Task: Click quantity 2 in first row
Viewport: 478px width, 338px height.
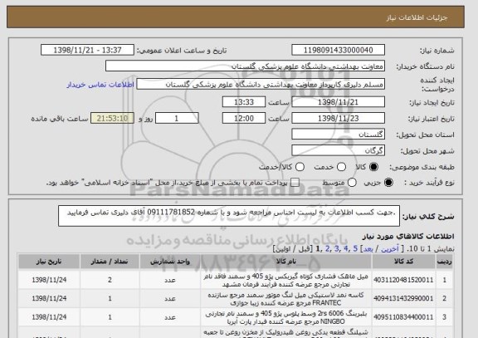Action: (110, 280)
